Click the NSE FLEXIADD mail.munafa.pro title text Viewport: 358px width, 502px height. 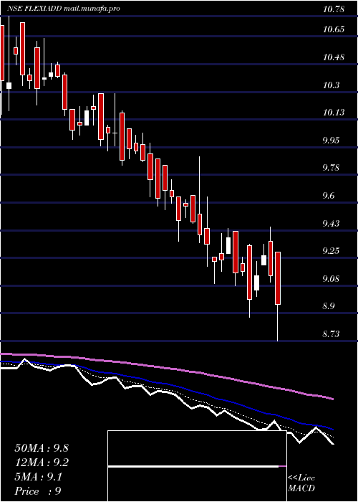[64, 9]
